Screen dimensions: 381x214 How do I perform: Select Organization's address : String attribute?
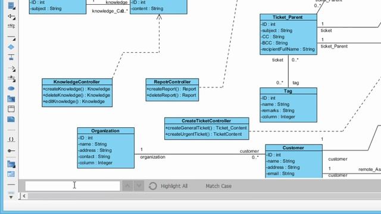(x=95, y=150)
